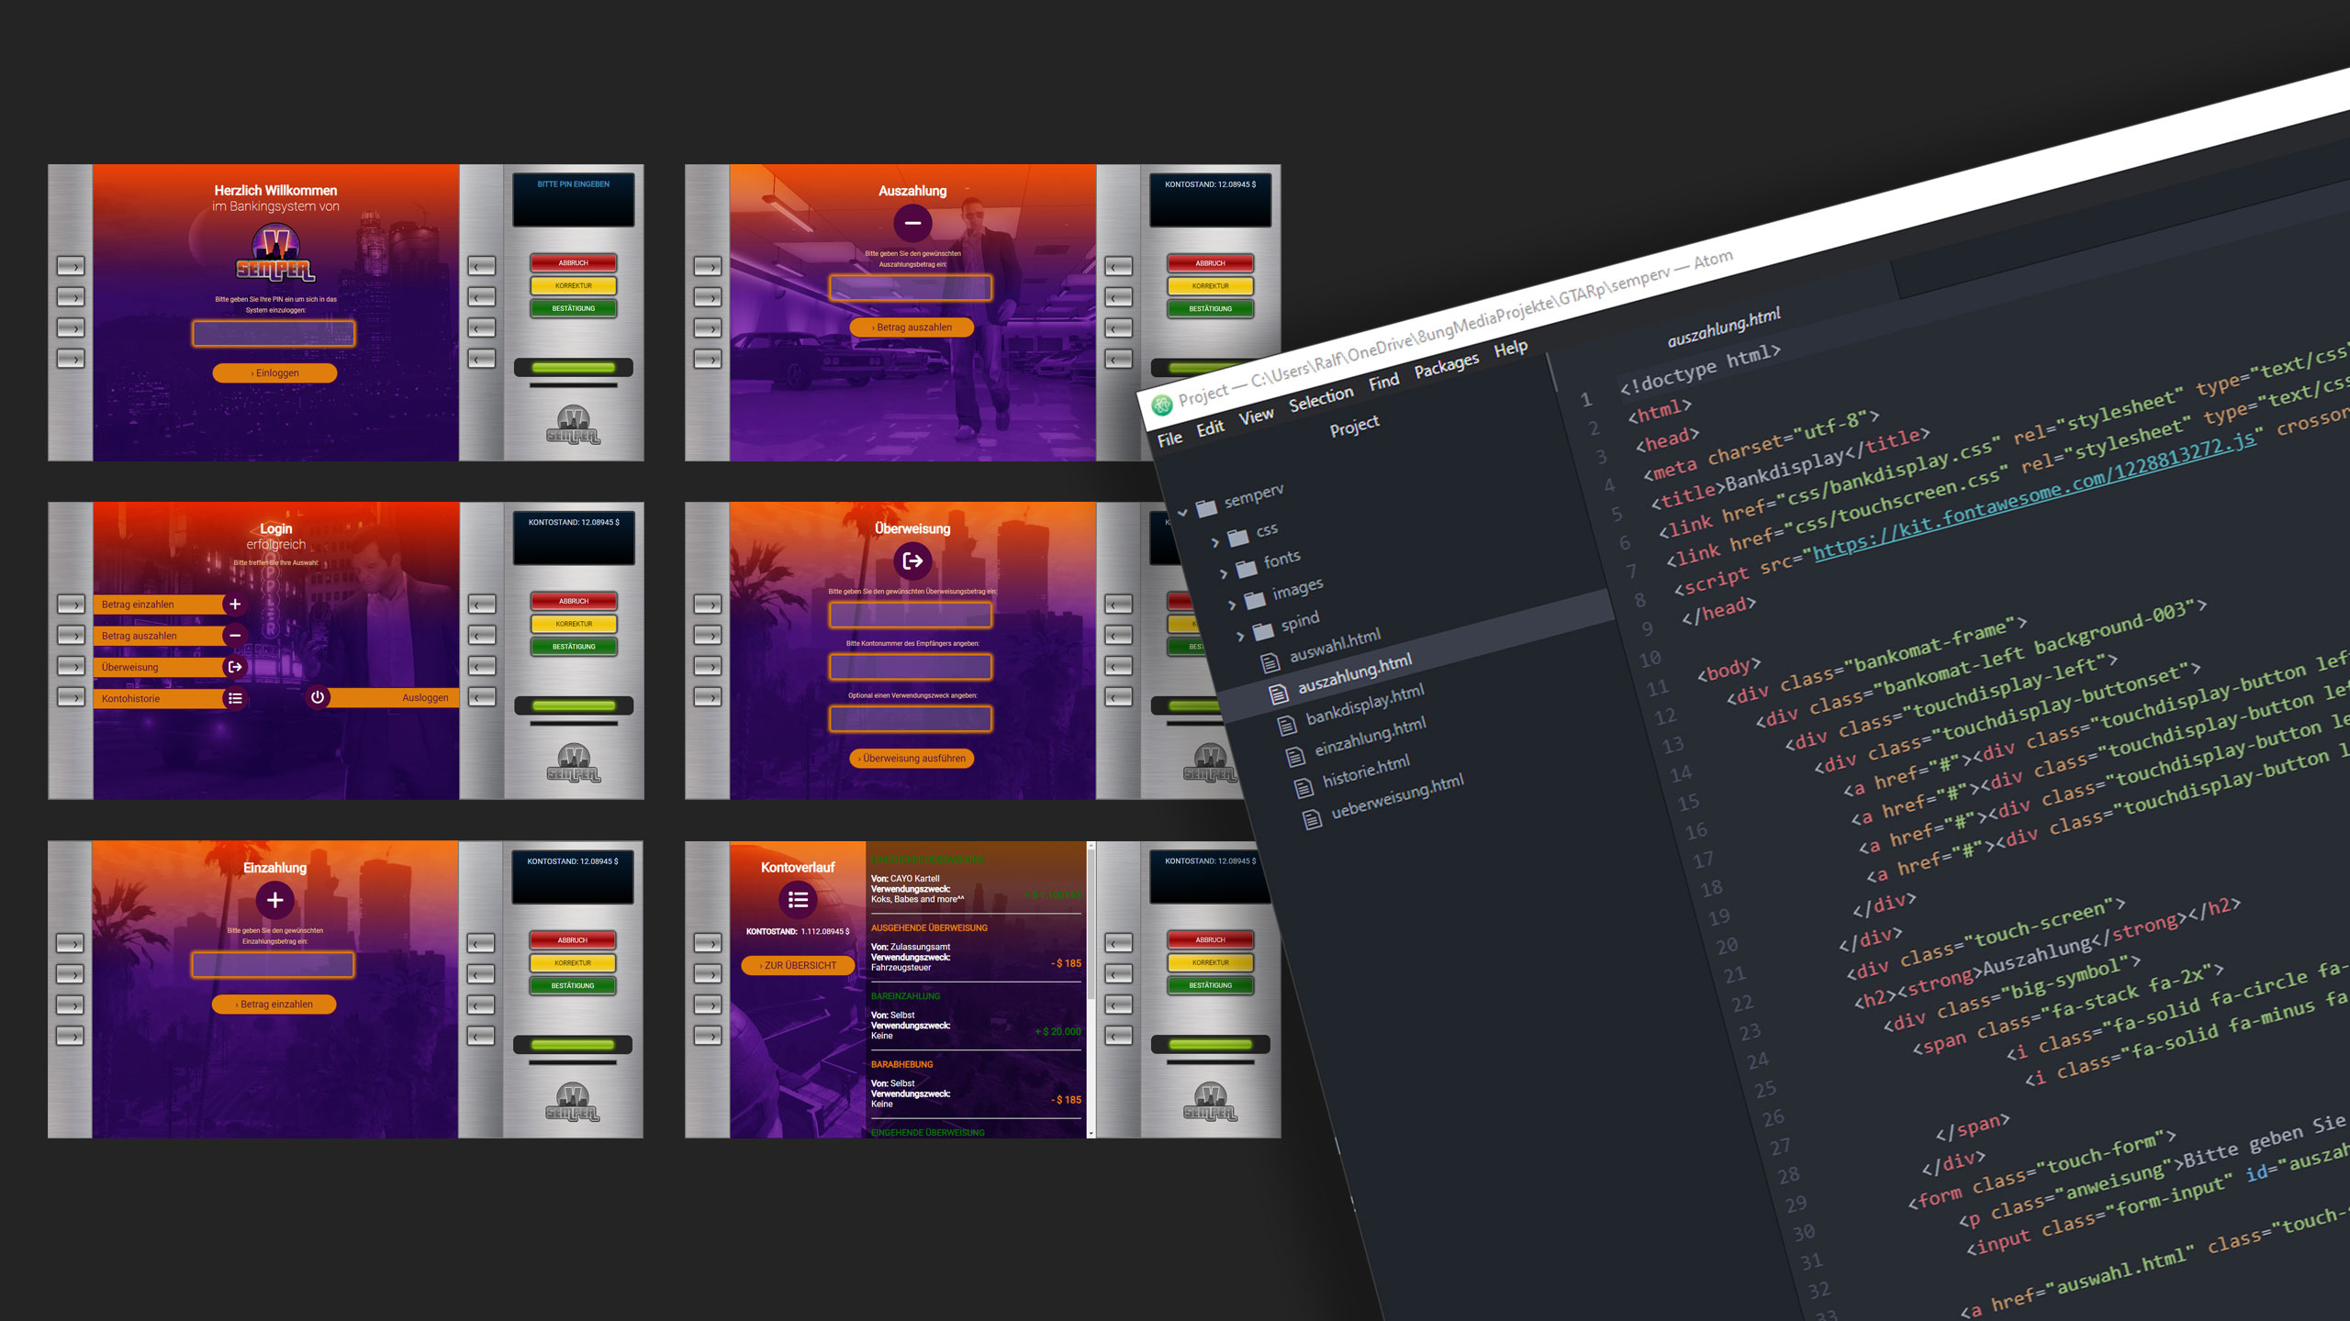Click the Einloggen button
Viewport: 2350px width, 1321px height.
pos(275,372)
